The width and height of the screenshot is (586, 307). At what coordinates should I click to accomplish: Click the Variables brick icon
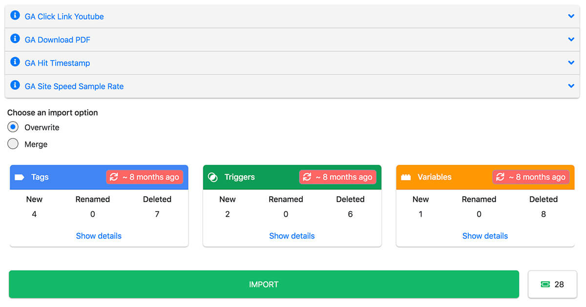tap(406, 177)
